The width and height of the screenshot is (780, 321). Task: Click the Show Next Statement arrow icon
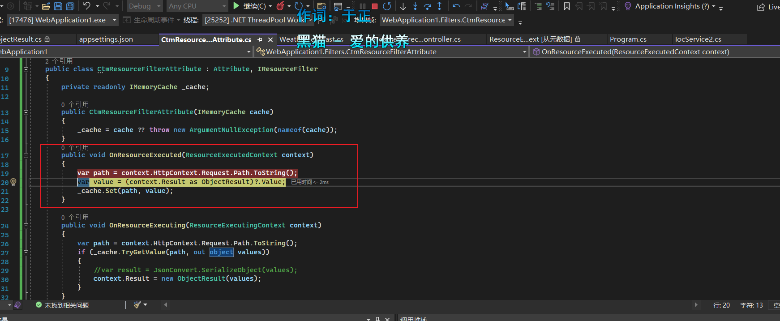pos(403,6)
